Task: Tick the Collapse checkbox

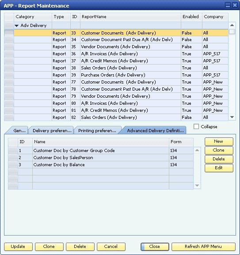Action: [x=196, y=126]
